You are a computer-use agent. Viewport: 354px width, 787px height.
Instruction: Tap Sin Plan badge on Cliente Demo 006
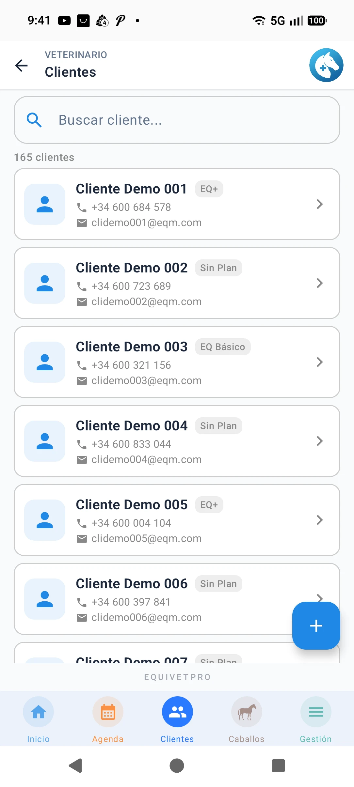(x=218, y=584)
